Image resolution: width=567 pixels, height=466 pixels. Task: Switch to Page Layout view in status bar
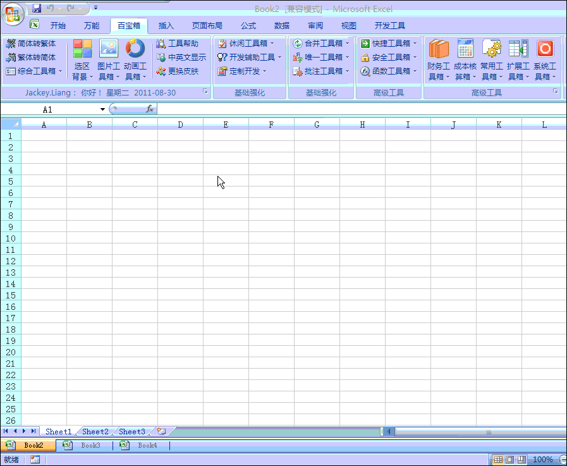[509, 460]
